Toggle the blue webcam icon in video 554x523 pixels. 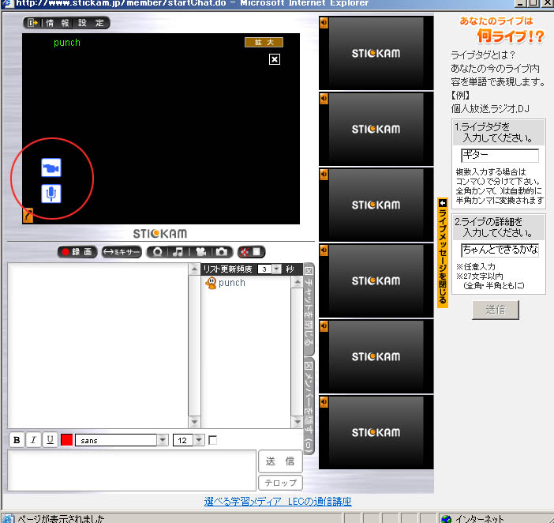[x=51, y=167]
